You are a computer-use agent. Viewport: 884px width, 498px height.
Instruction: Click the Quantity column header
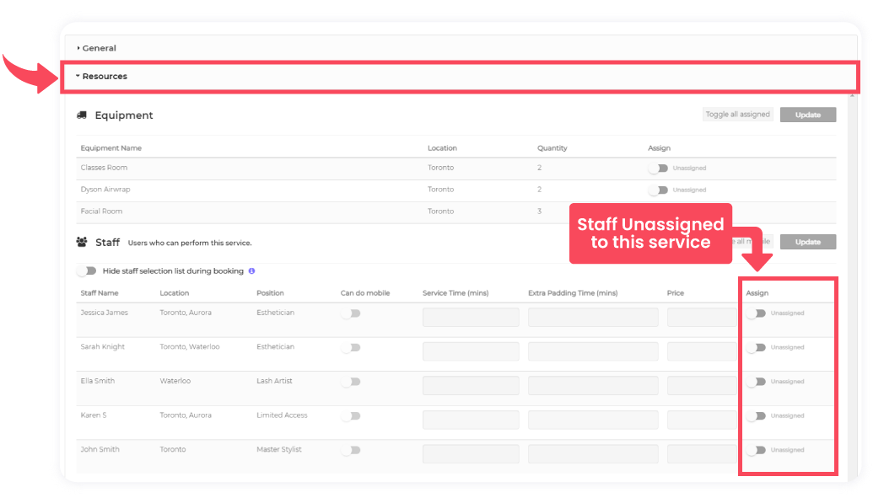(x=552, y=148)
